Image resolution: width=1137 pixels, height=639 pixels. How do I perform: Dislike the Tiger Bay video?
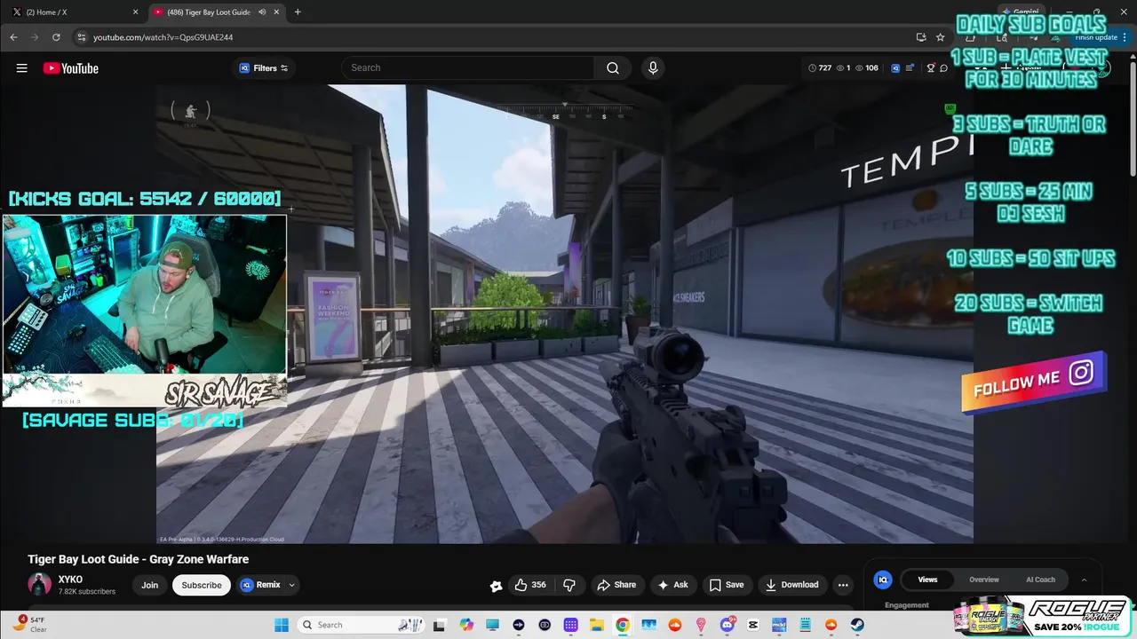click(569, 585)
